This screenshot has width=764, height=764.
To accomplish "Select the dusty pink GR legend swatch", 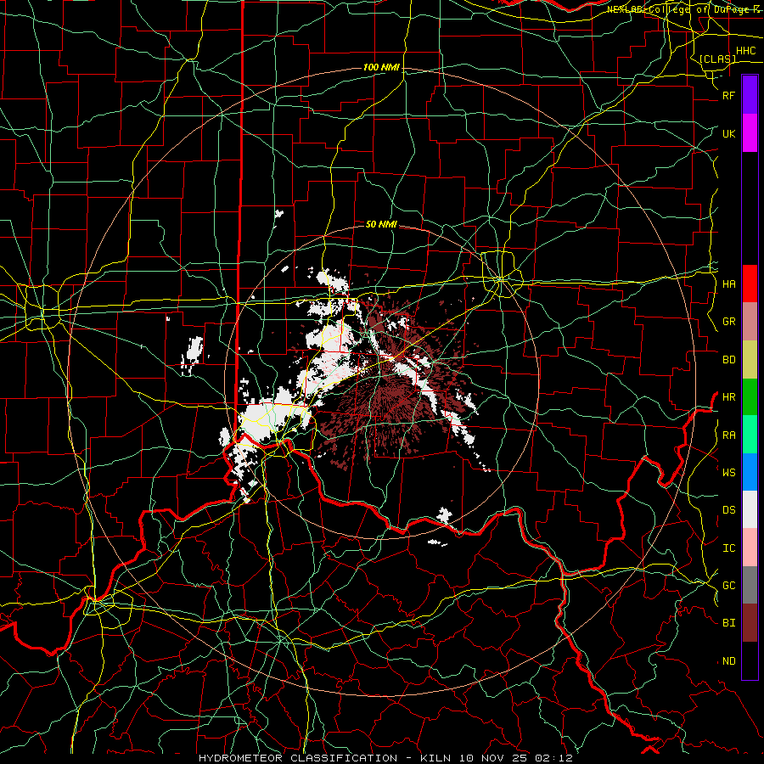I will pos(750,322).
